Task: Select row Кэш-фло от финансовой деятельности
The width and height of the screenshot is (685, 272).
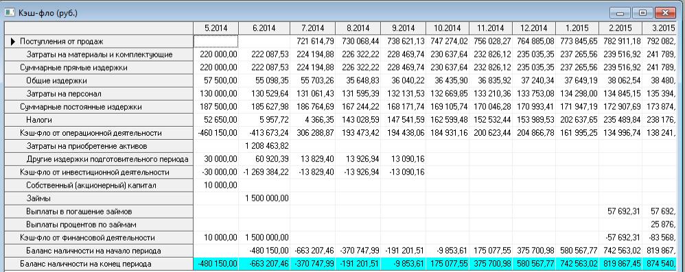Action: click(99, 238)
